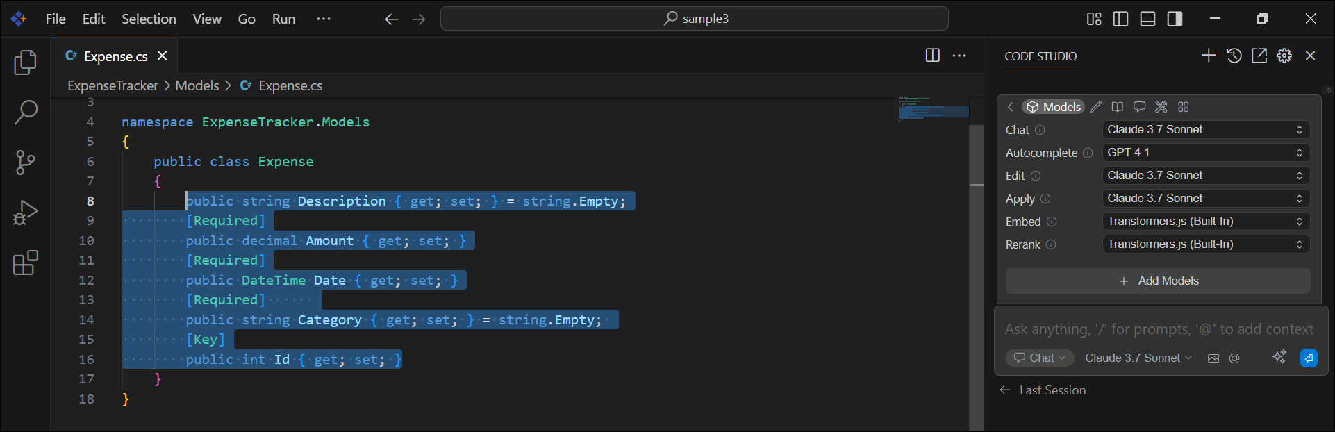Click the Search icon in activity bar
Viewport: 1335px width, 432px height.
pos(25,112)
